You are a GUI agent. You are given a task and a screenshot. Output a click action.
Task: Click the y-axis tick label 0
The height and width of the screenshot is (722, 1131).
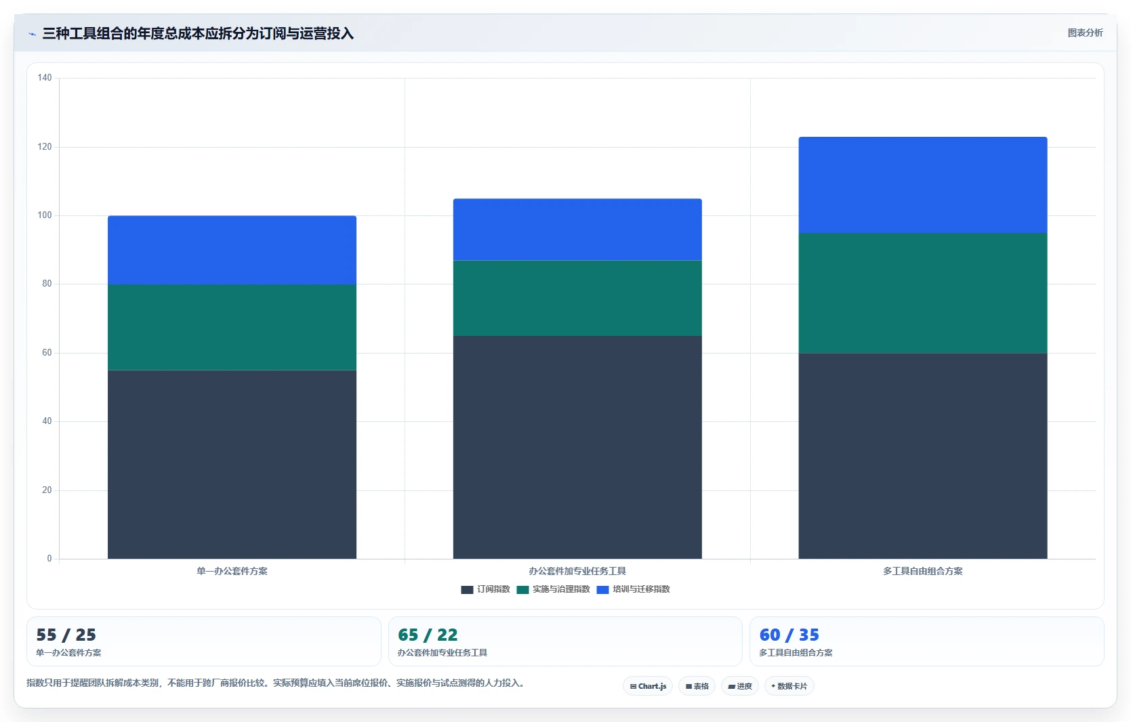[x=49, y=559]
